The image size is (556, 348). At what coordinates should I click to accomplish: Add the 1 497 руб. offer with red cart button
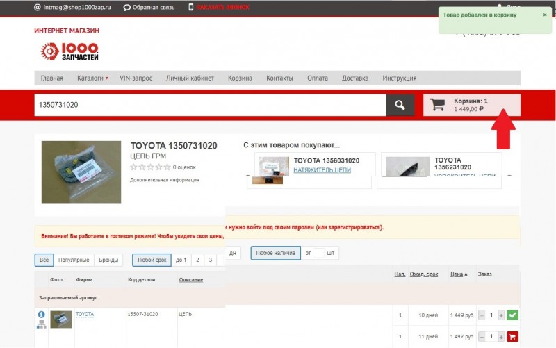tap(512, 336)
